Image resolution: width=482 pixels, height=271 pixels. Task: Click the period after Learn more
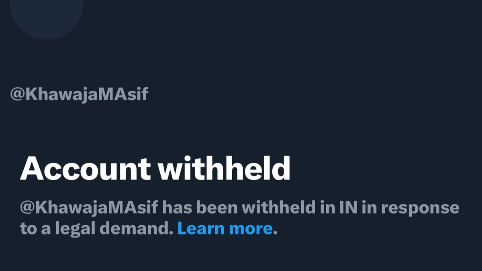pyautogui.click(x=275, y=232)
